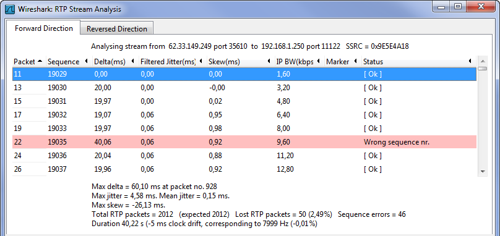Maximize the RTP Stream Analysis window
The width and height of the screenshot is (500, 236).
coord(458,6)
